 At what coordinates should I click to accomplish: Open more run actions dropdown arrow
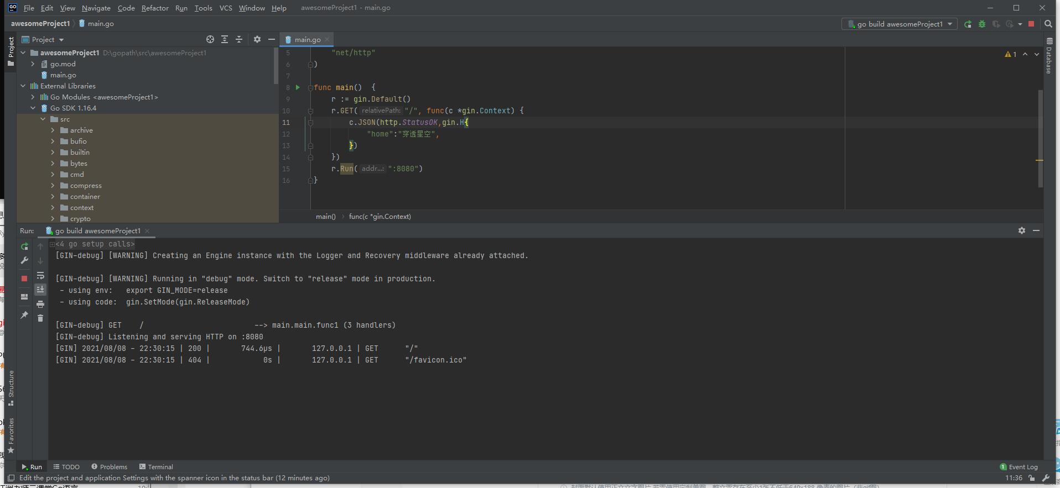coord(1020,24)
